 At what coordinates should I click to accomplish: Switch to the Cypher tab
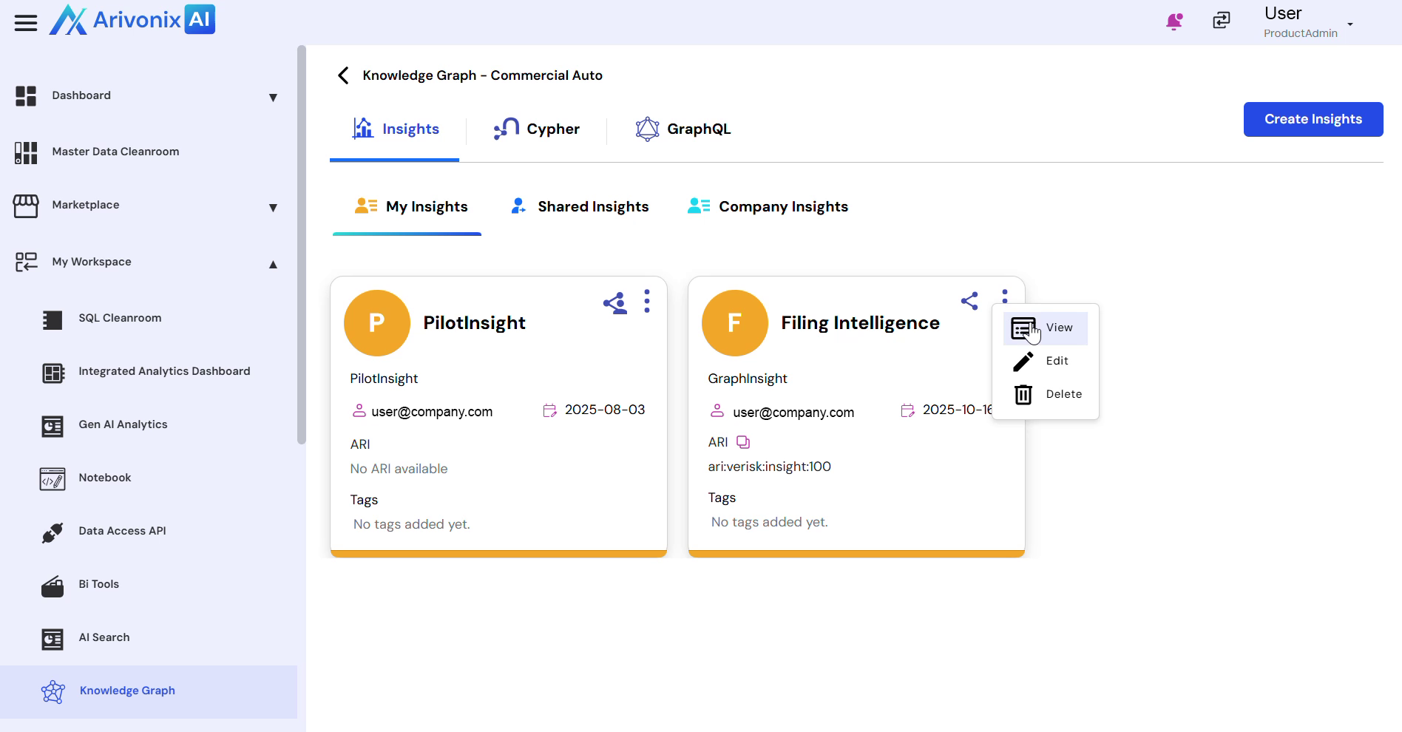pyautogui.click(x=537, y=129)
